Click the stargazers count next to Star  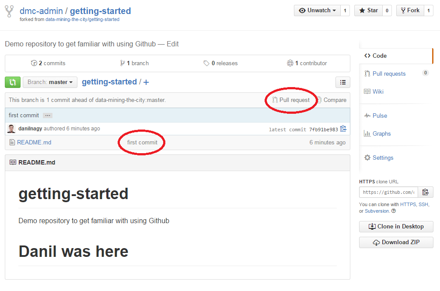coord(387,11)
